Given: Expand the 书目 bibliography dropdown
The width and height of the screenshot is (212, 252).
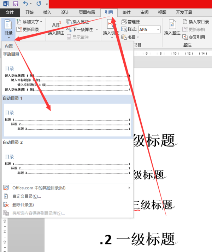Looking at the screenshot, I should (138, 37).
